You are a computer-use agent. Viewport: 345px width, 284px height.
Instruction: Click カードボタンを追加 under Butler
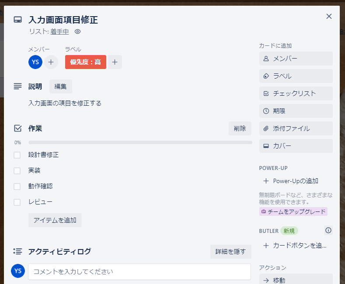click(x=296, y=246)
